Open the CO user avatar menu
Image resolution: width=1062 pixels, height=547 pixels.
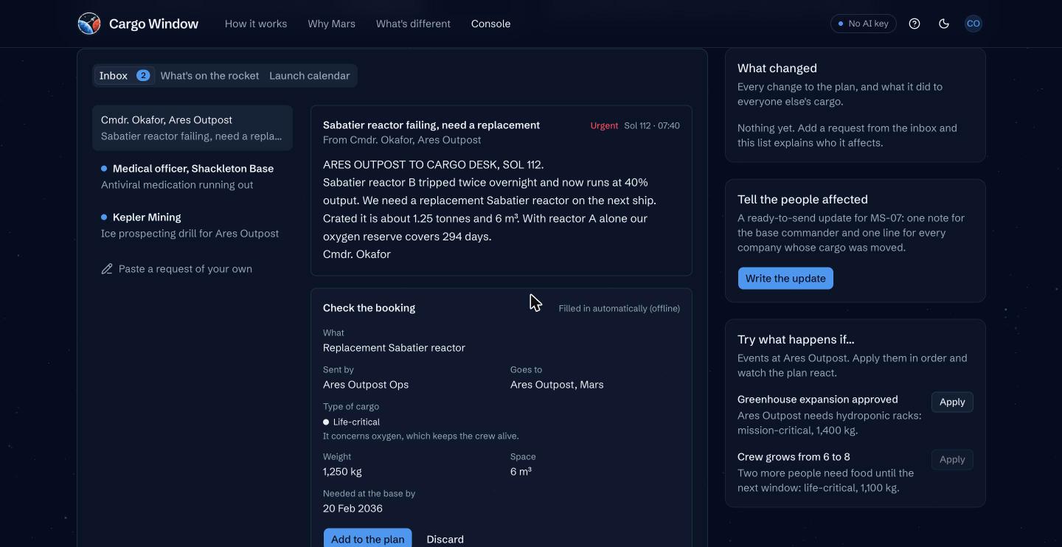(x=974, y=24)
